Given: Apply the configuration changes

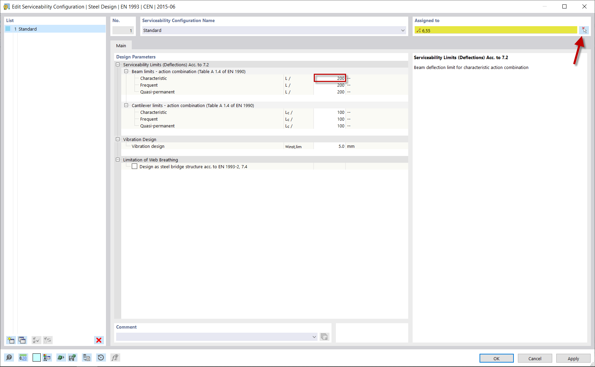Looking at the screenshot, I should click(x=573, y=358).
